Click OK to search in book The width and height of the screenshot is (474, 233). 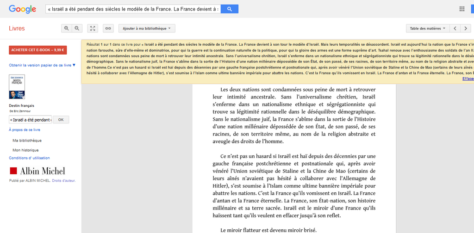click(x=61, y=120)
